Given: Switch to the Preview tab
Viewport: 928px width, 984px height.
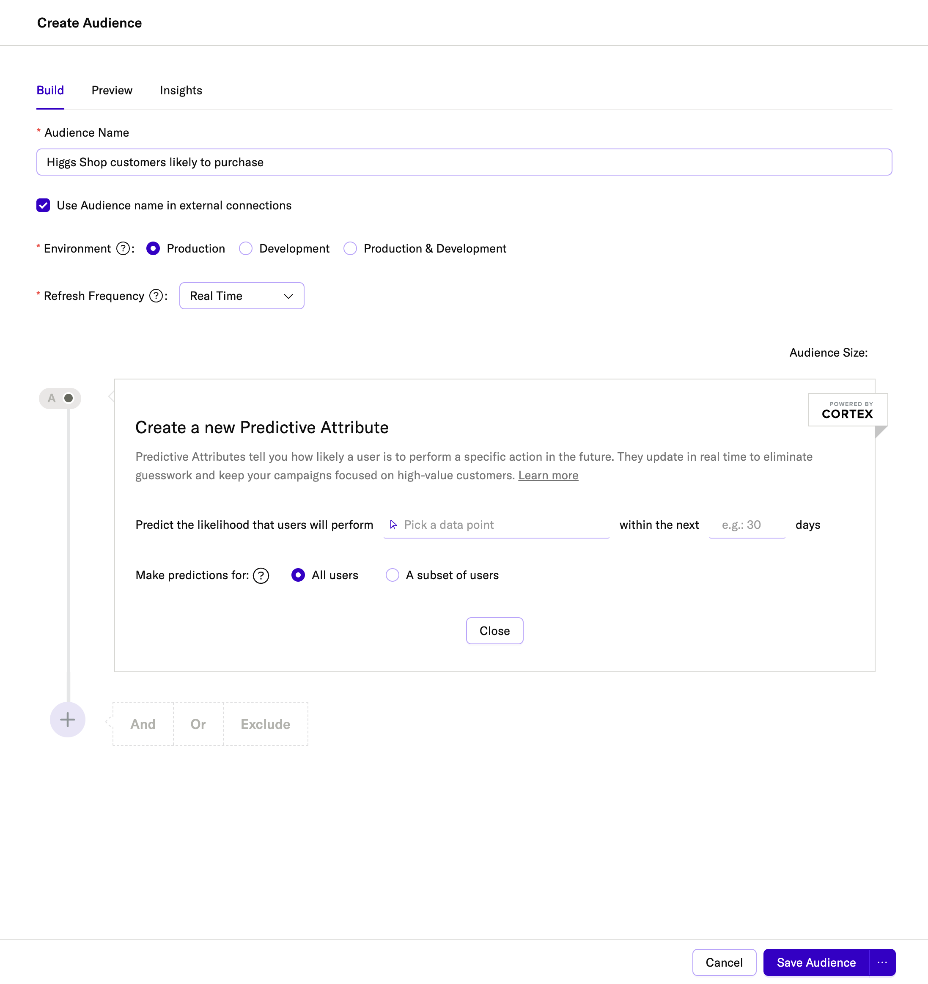Looking at the screenshot, I should click(112, 91).
